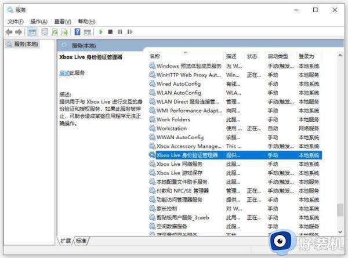Select 剪贴板用户服务_3caeb row
The width and height of the screenshot is (348, 258).
[x=235, y=217]
